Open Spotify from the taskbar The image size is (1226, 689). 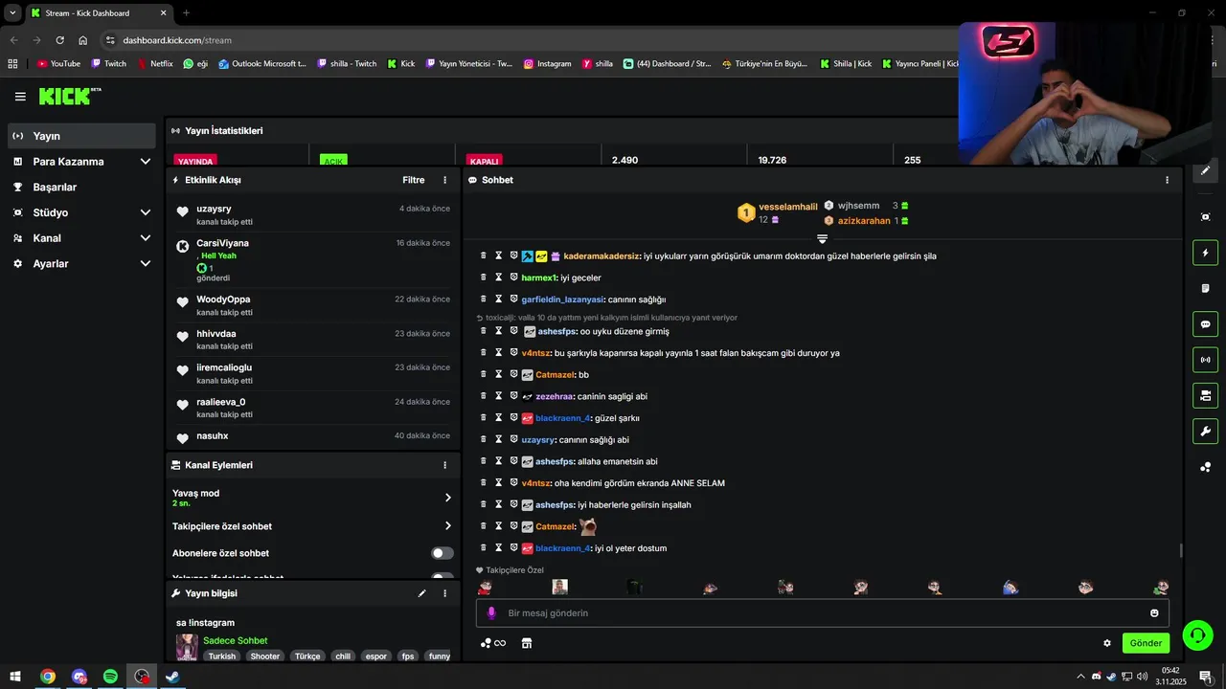point(110,677)
